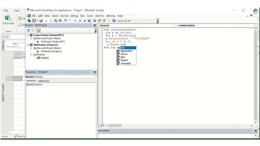The image size is (260, 146).
Task: Select Module1 in the project tree
Action: click(x=45, y=58)
